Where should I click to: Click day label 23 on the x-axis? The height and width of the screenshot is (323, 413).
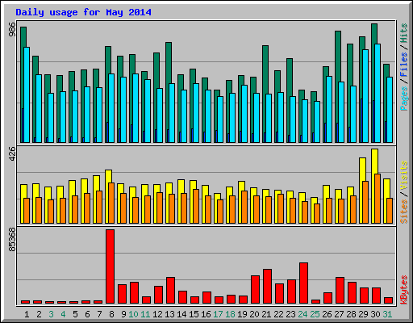click(x=290, y=314)
